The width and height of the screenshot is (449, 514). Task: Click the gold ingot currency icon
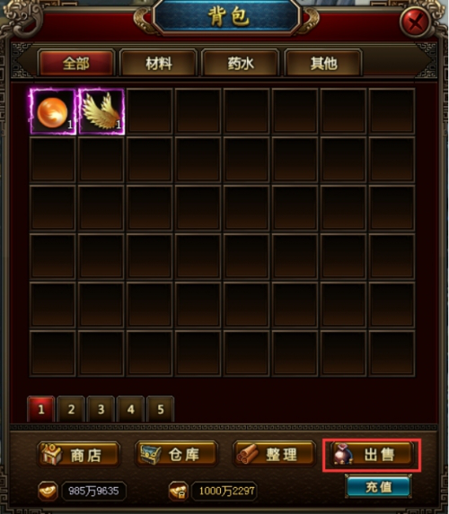pos(48,491)
